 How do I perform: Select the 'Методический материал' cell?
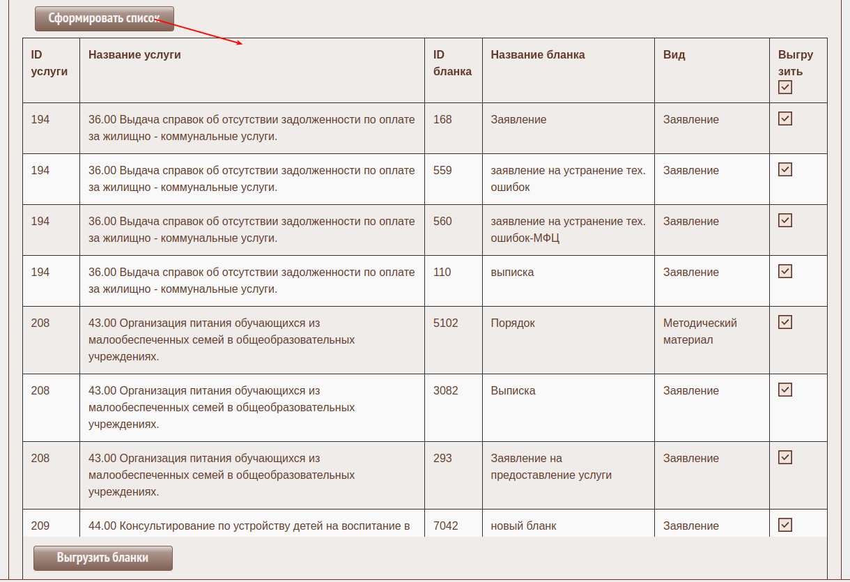pyautogui.click(x=700, y=332)
